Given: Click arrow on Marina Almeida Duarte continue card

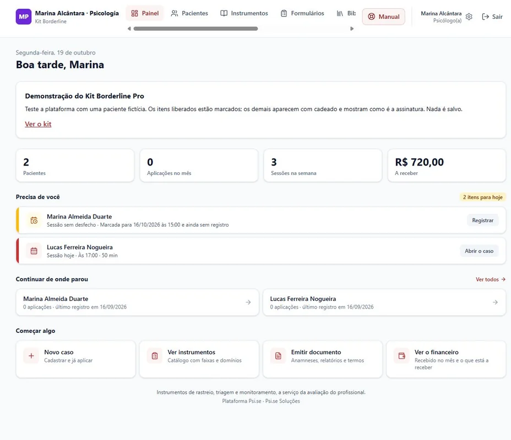Looking at the screenshot, I should coord(248,302).
